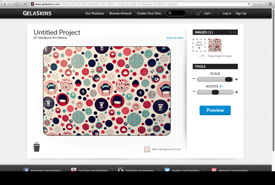Click the rotate minus button
This screenshot has width=275, height=185.
[194, 91]
